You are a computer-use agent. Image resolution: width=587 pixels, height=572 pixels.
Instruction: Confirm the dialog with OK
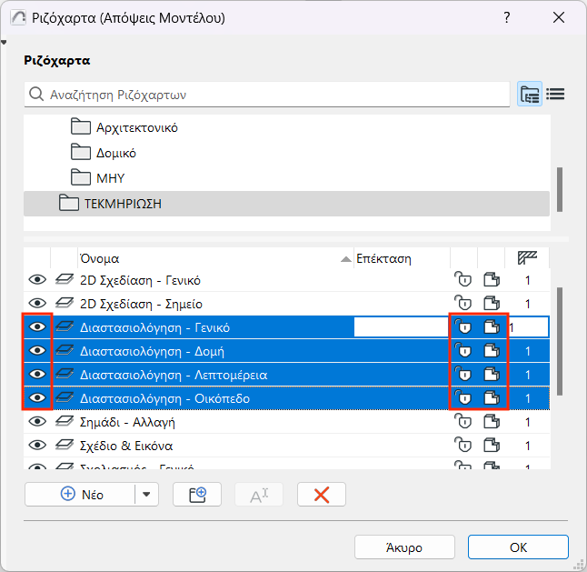518,547
